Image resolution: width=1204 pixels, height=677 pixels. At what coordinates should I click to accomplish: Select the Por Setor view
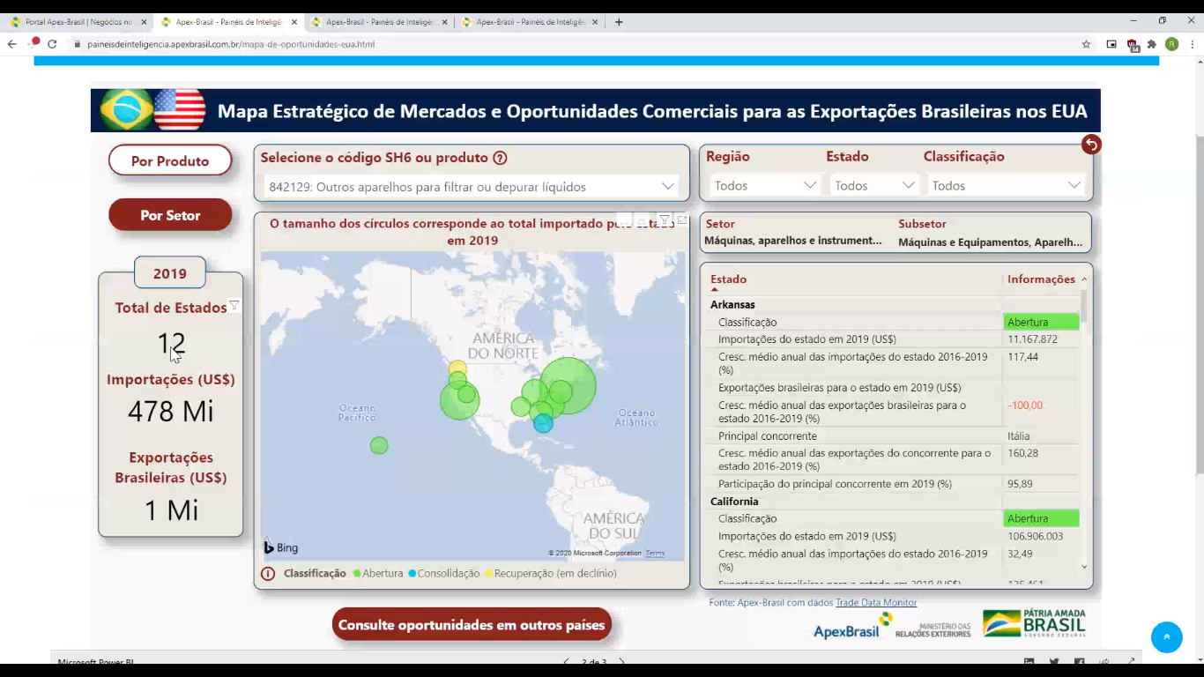click(170, 215)
